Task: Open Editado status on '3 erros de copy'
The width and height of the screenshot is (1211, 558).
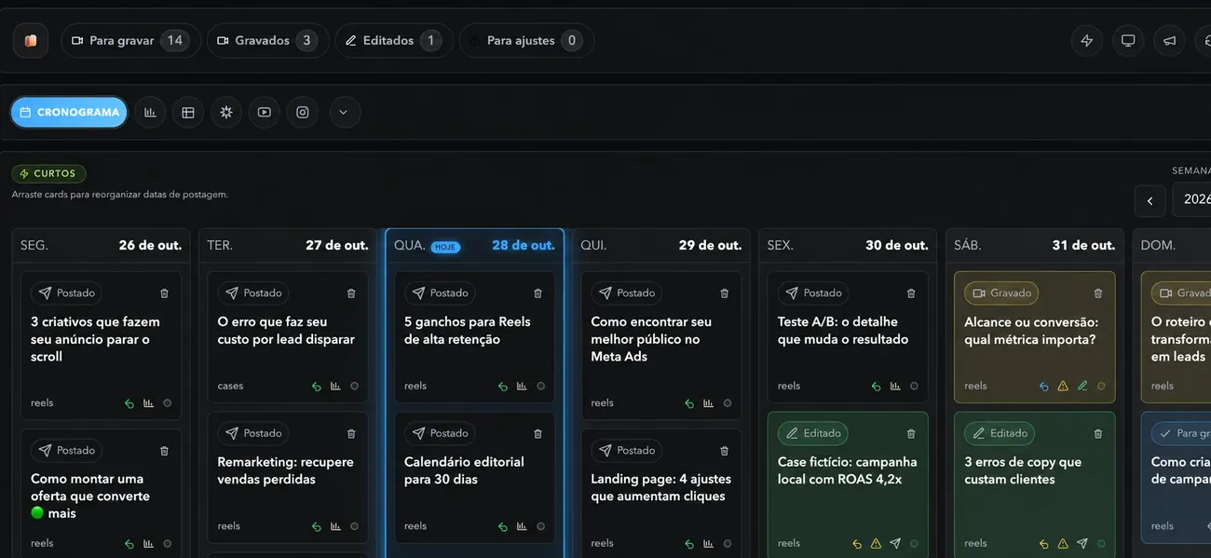Action: pos(1000,433)
